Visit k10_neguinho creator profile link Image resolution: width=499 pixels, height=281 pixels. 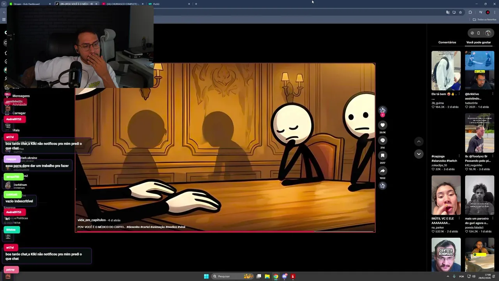[x=474, y=165]
